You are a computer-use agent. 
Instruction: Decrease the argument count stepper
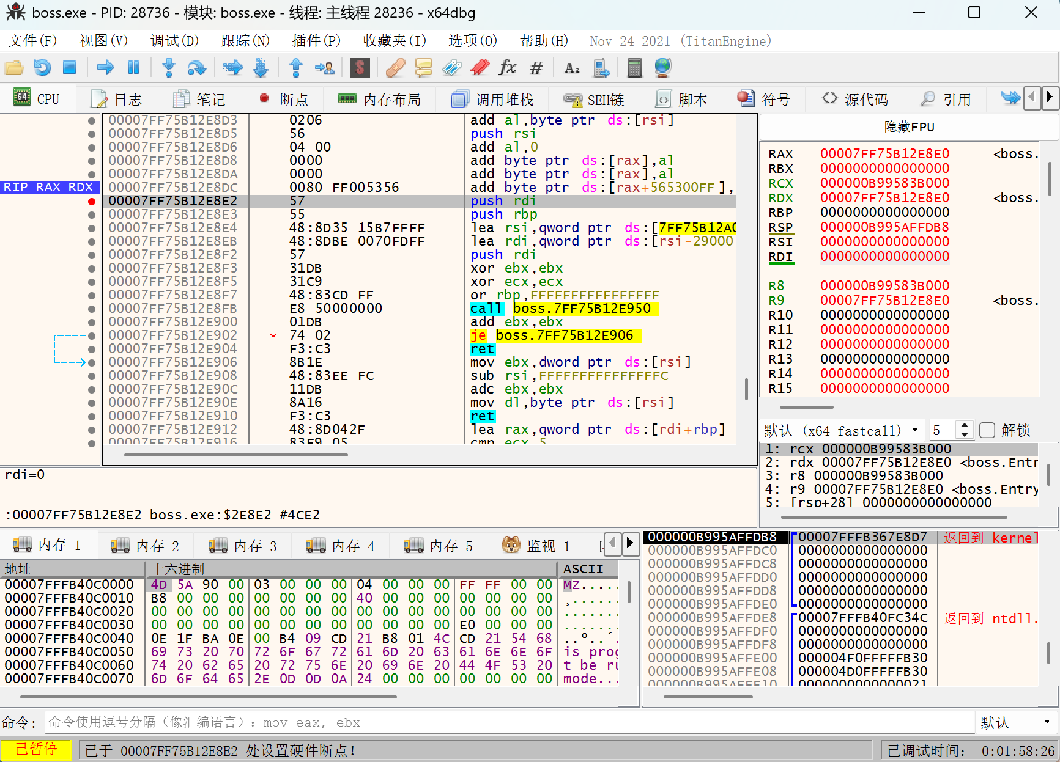point(965,434)
